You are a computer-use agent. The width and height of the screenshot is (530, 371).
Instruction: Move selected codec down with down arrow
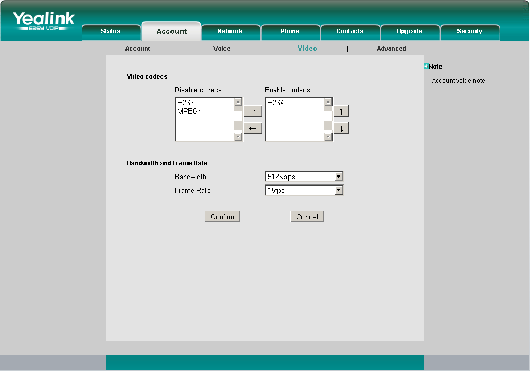coord(341,128)
